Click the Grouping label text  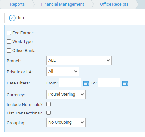tap(16, 123)
